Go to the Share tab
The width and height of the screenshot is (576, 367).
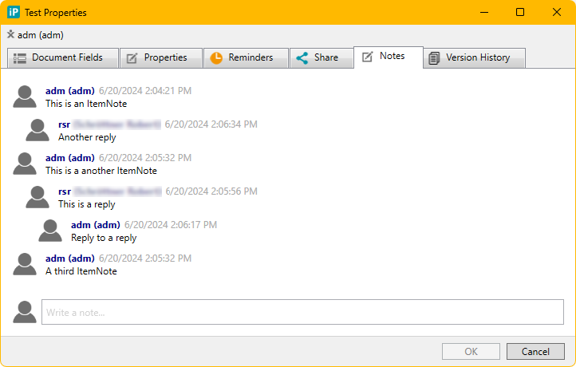pos(318,57)
